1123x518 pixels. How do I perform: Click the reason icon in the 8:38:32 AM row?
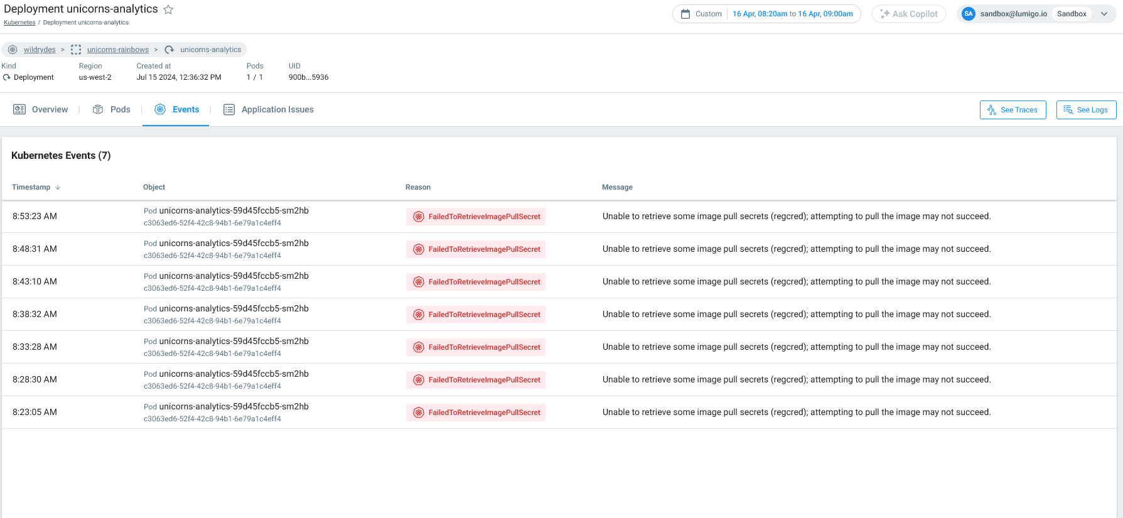point(419,315)
